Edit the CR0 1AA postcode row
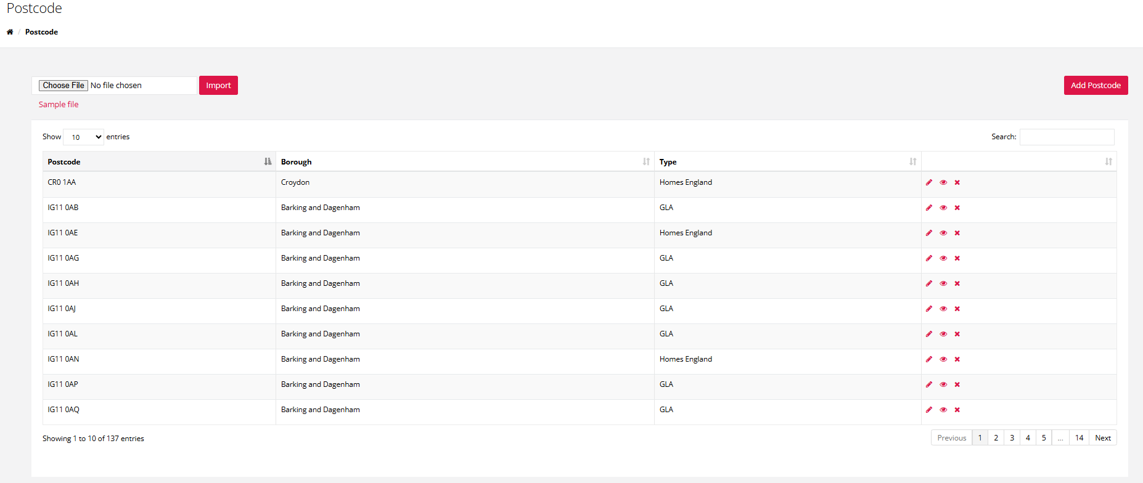The width and height of the screenshot is (1143, 483). click(x=929, y=182)
